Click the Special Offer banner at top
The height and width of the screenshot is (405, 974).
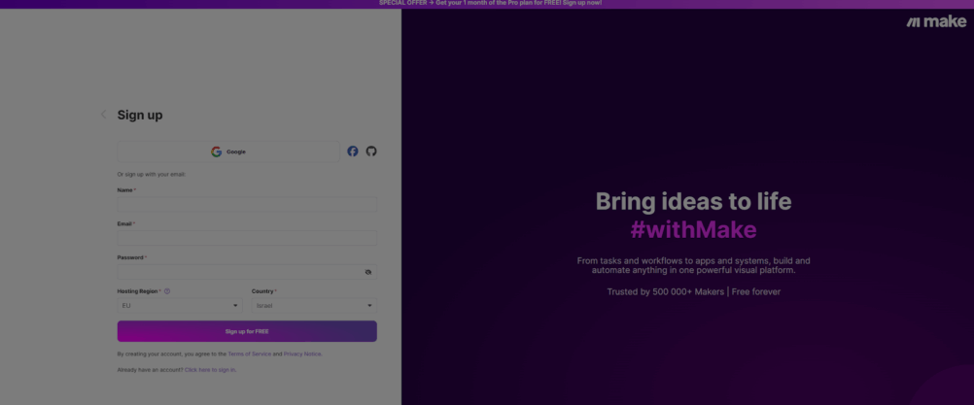click(490, 3)
